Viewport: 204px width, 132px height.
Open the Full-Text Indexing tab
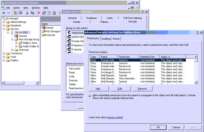click(x=132, y=18)
